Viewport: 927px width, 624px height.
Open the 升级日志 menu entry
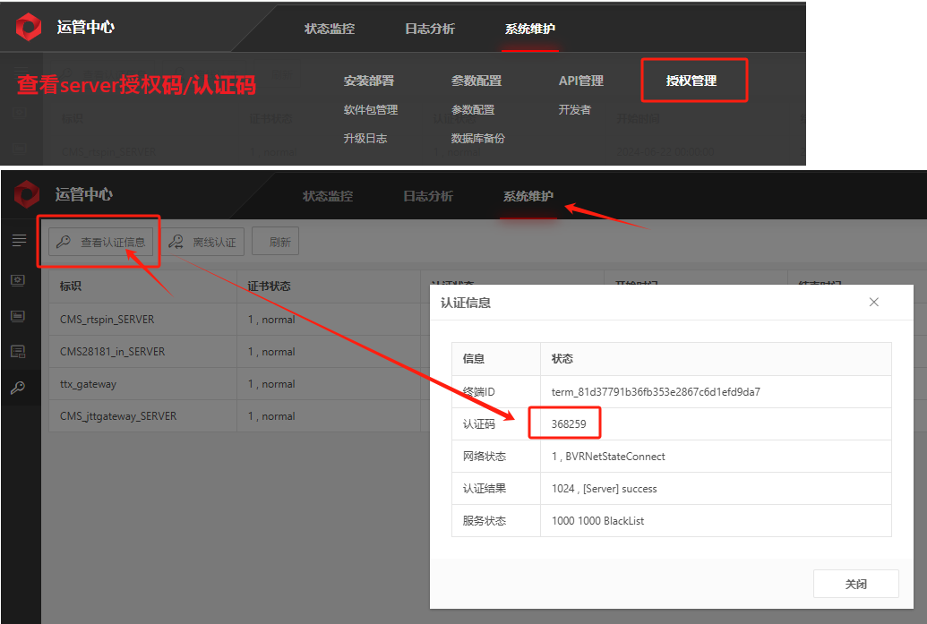[365, 139]
